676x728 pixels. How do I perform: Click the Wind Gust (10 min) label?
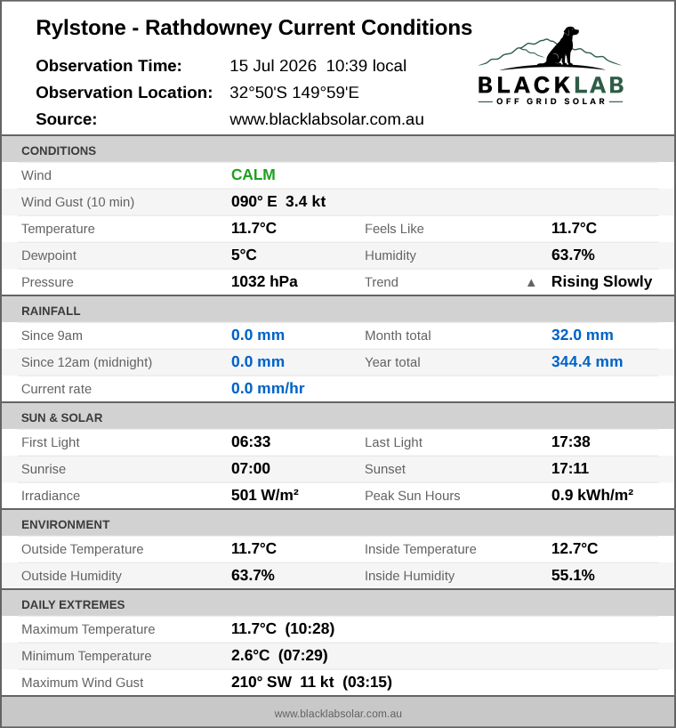(x=78, y=202)
